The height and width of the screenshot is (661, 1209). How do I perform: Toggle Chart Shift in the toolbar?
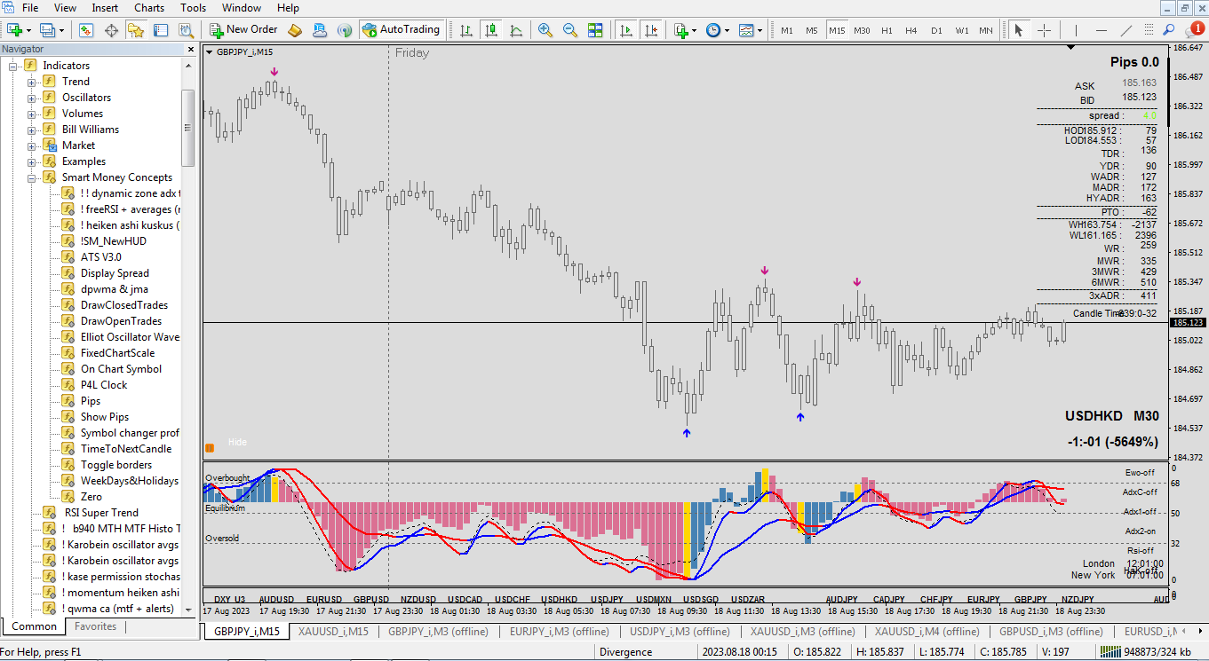[652, 30]
